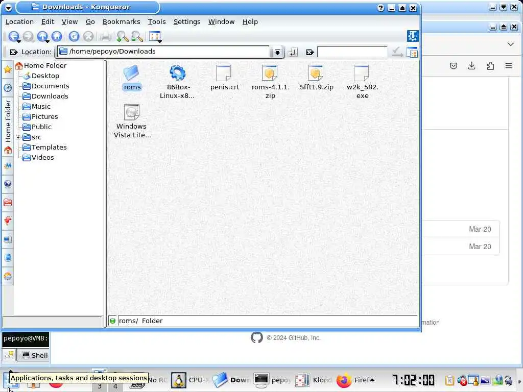Image resolution: width=523 pixels, height=392 pixels.
Task: Select Music in the folder tree
Action: pyautogui.click(x=36, y=107)
